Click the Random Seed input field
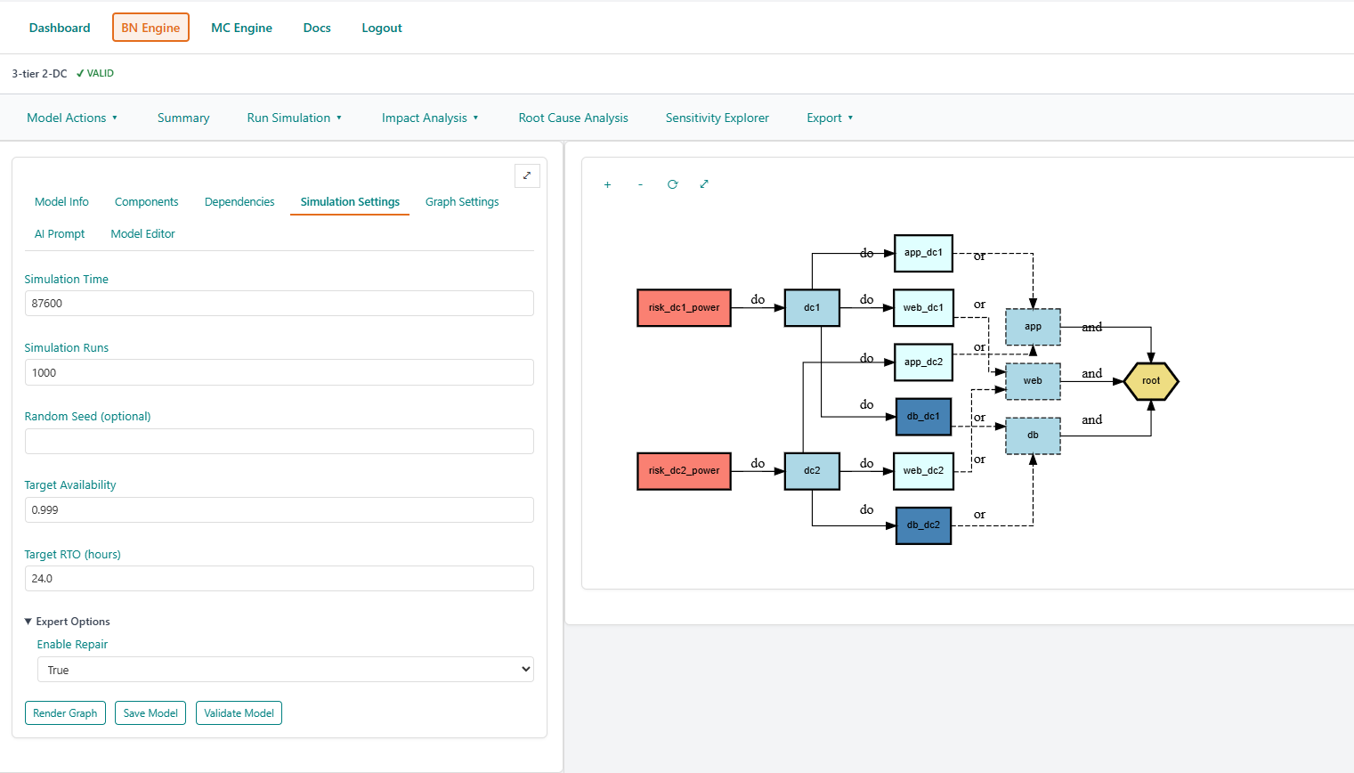Image resolution: width=1354 pixels, height=773 pixels. click(x=279, y=442)
